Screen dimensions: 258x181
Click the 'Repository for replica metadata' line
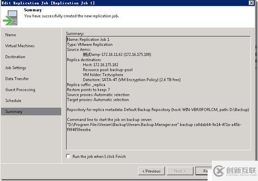point(158,110)
